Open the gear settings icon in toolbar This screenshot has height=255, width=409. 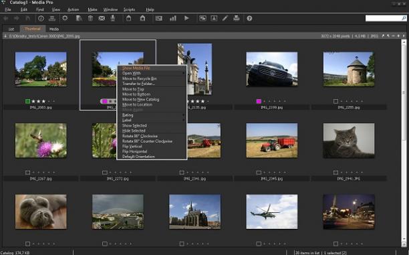(x=65, y=18)
